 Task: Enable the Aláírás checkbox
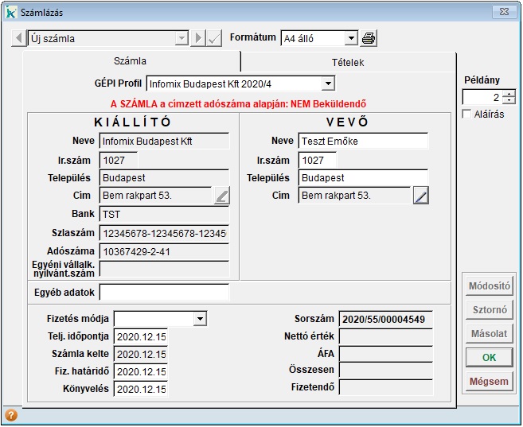[467, 115]
